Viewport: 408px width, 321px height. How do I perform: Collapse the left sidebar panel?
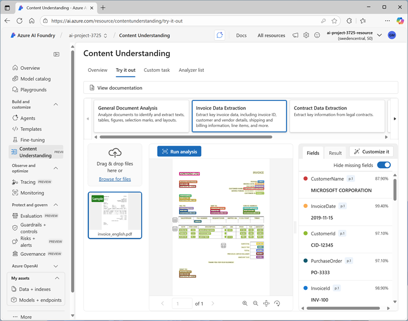pyautogui.click(x=57, y=54)
